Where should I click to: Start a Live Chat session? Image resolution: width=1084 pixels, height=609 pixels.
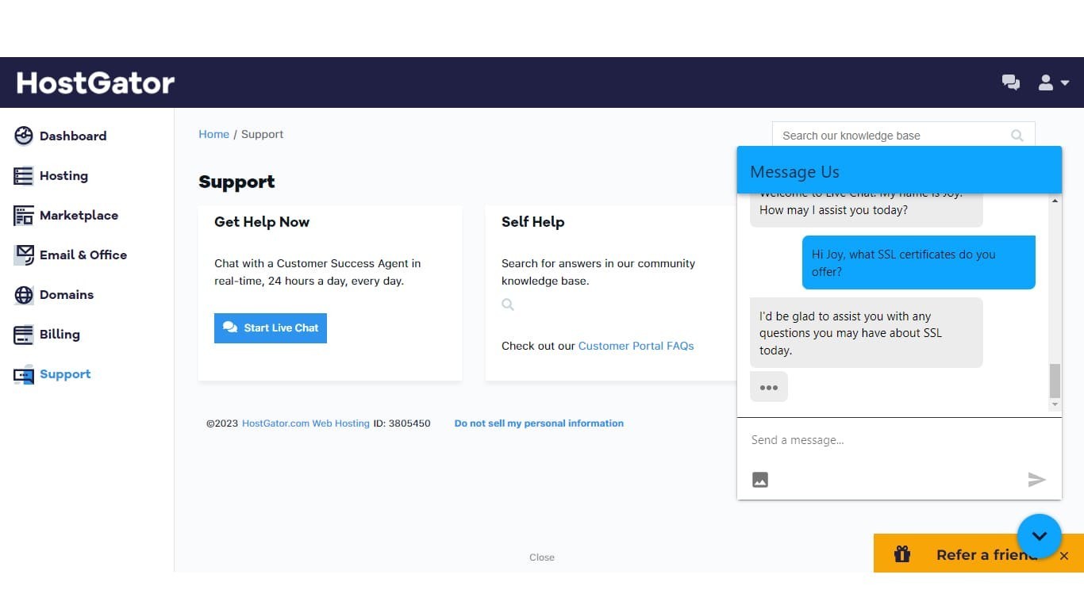271,327
